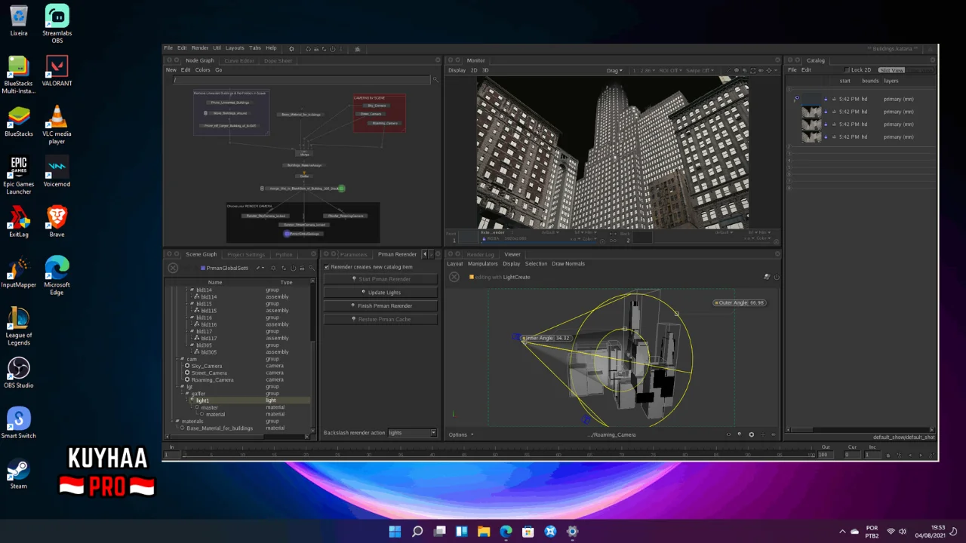Click the left arrow in Prman Rerender tab bar
Viewport: 966px width, 543px height.
[x=425, y=255]
